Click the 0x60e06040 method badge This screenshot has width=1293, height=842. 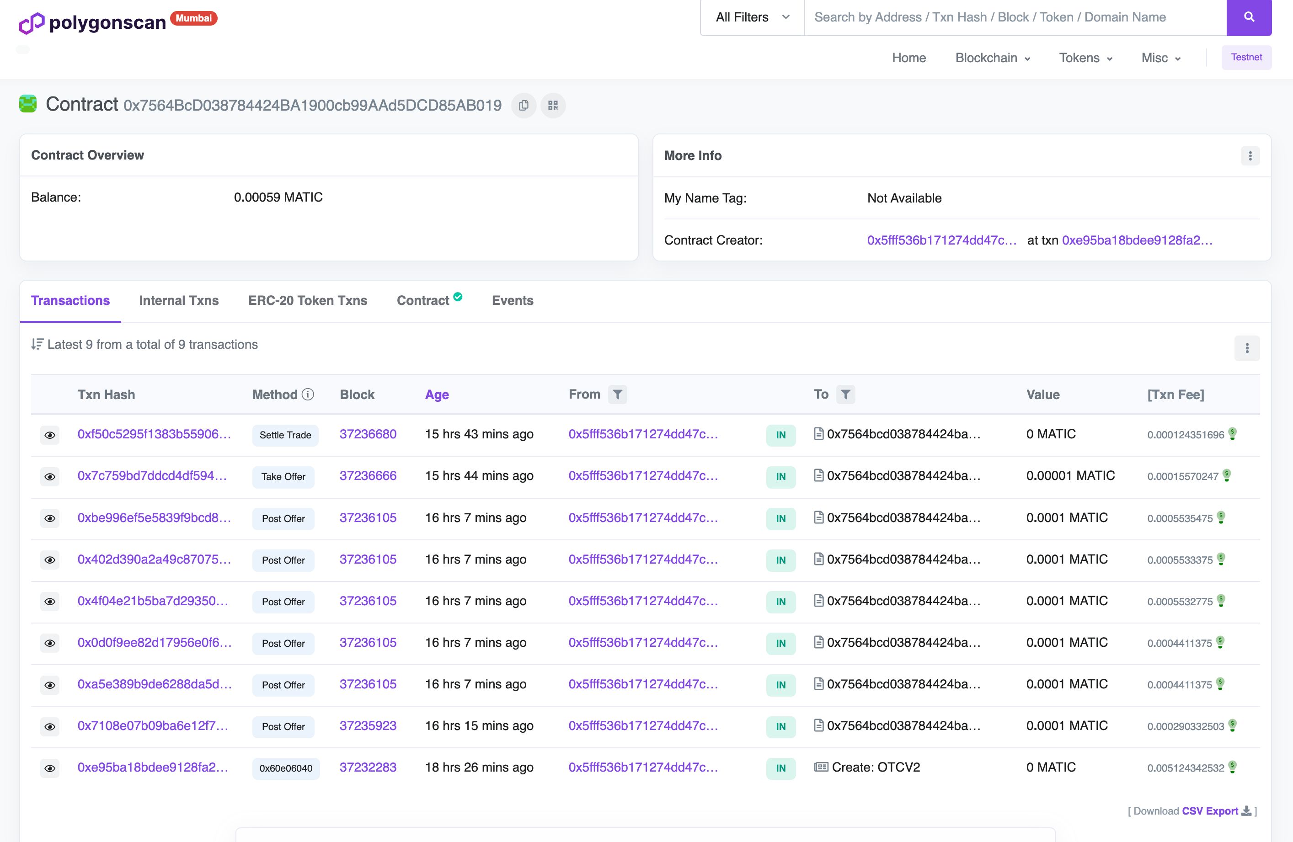(x=286, y=769)
